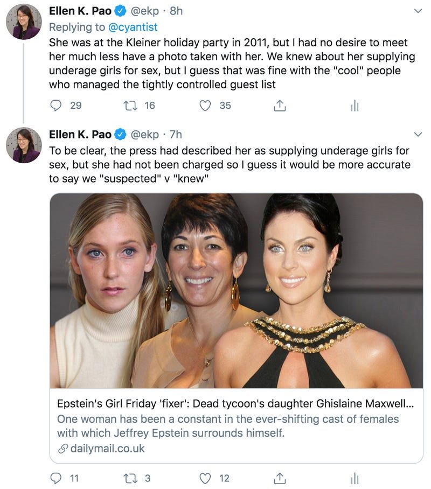
Task: Reply to the second tweet with 11 comments
Action: (x=56, y=478)
